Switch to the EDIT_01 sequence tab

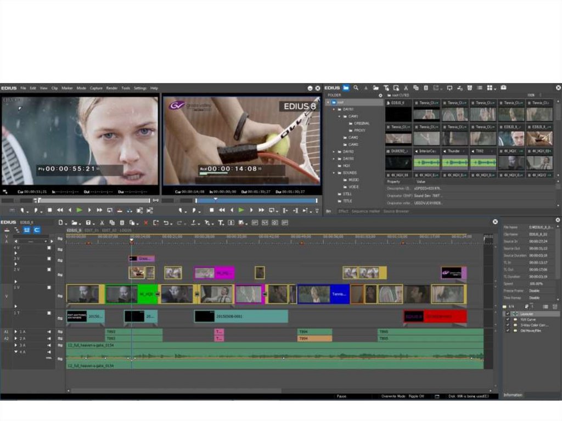pos(92,230)
